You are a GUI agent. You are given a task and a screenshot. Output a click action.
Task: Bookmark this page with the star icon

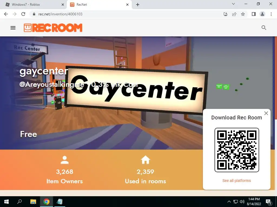pyautogui.click(x=243, y=14)
